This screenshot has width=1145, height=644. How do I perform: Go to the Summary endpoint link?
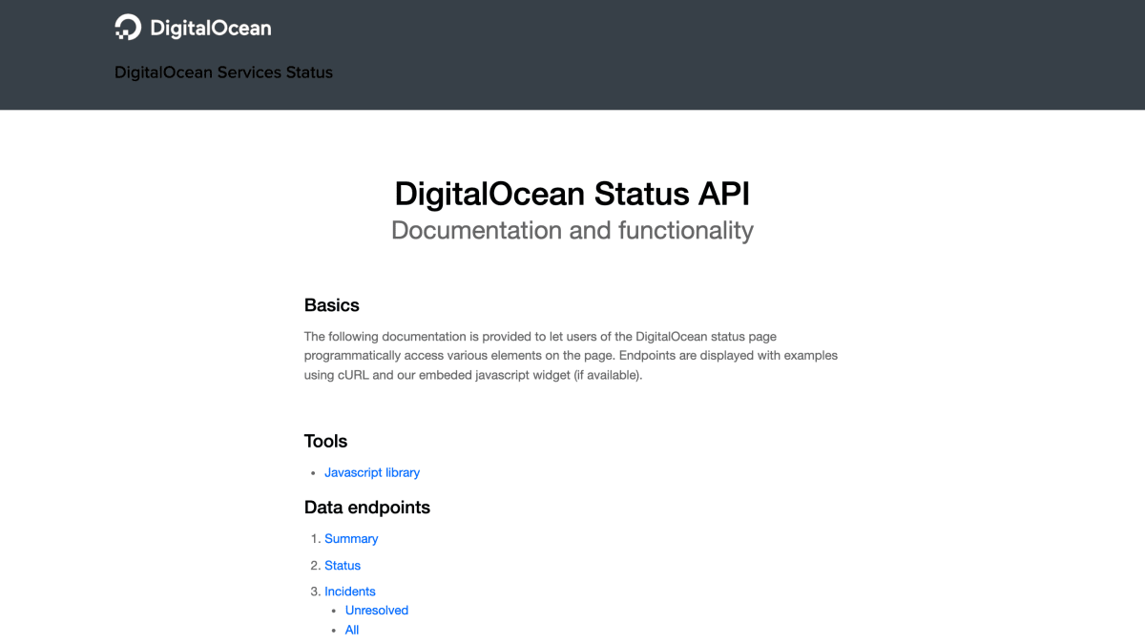click(351, 539)
